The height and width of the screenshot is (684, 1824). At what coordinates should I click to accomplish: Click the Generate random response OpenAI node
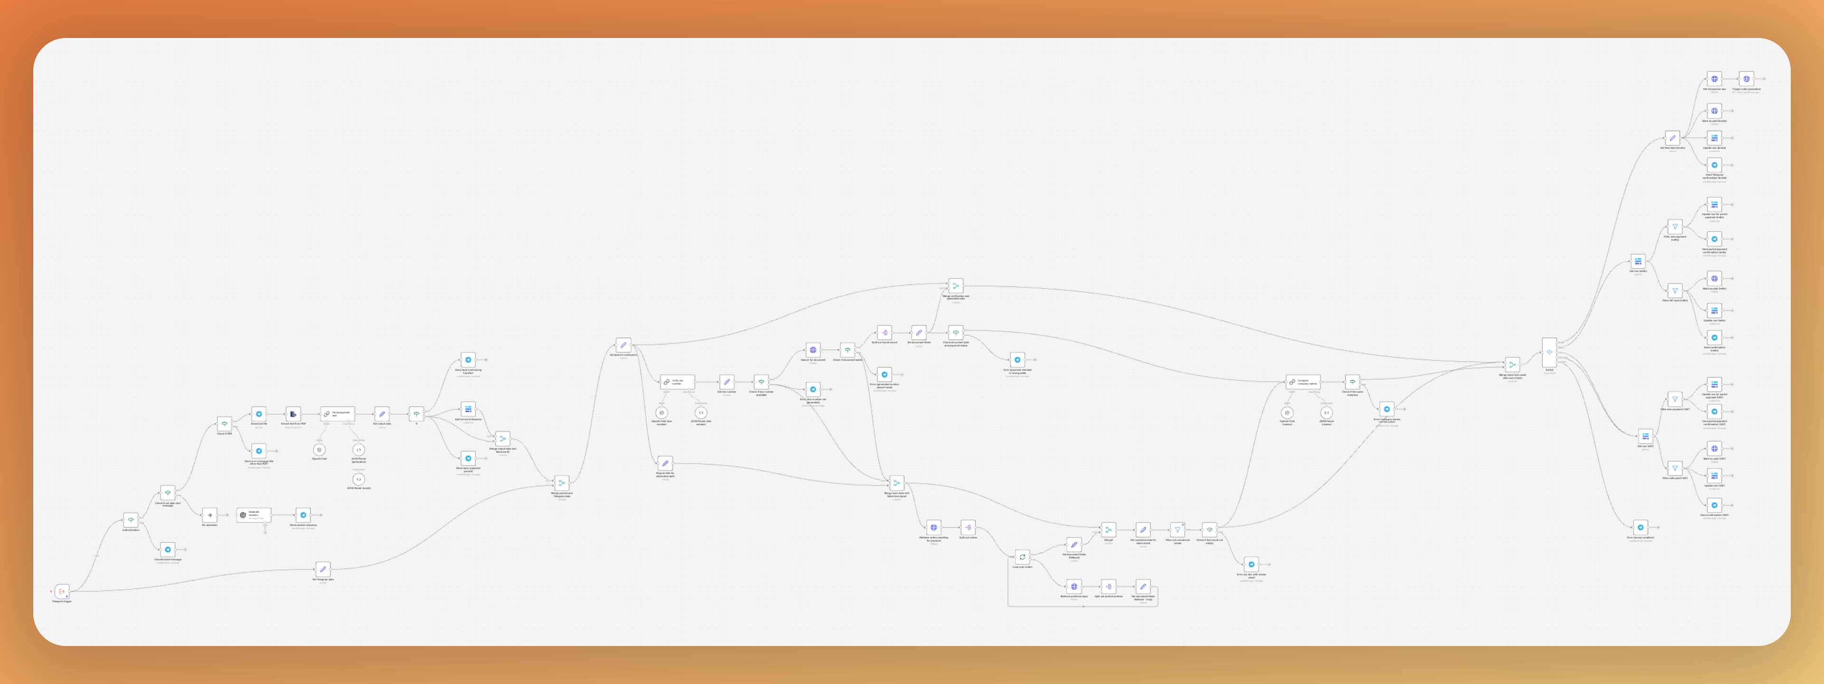pyautogui.click(x=254, y=515)
